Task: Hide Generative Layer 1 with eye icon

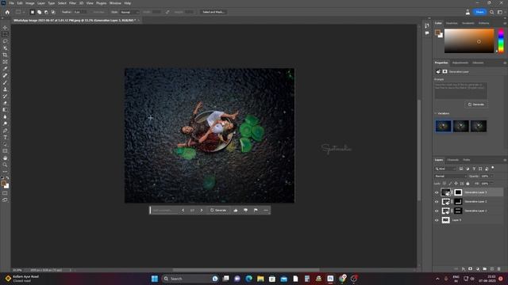Action: tap(437, 211)
